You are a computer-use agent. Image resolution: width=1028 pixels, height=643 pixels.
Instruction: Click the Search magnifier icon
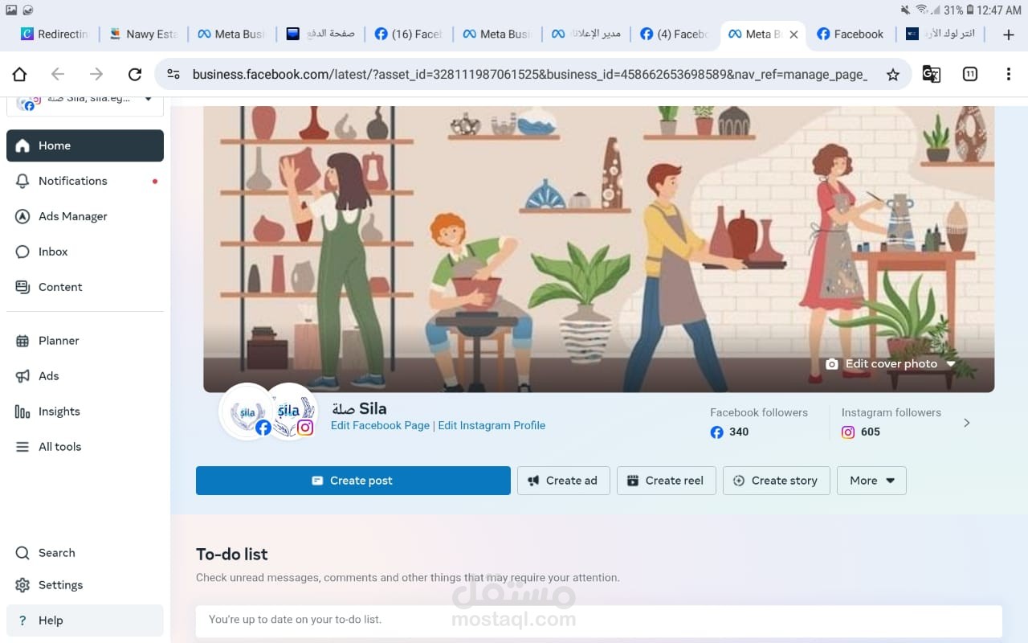click(22, 553)
